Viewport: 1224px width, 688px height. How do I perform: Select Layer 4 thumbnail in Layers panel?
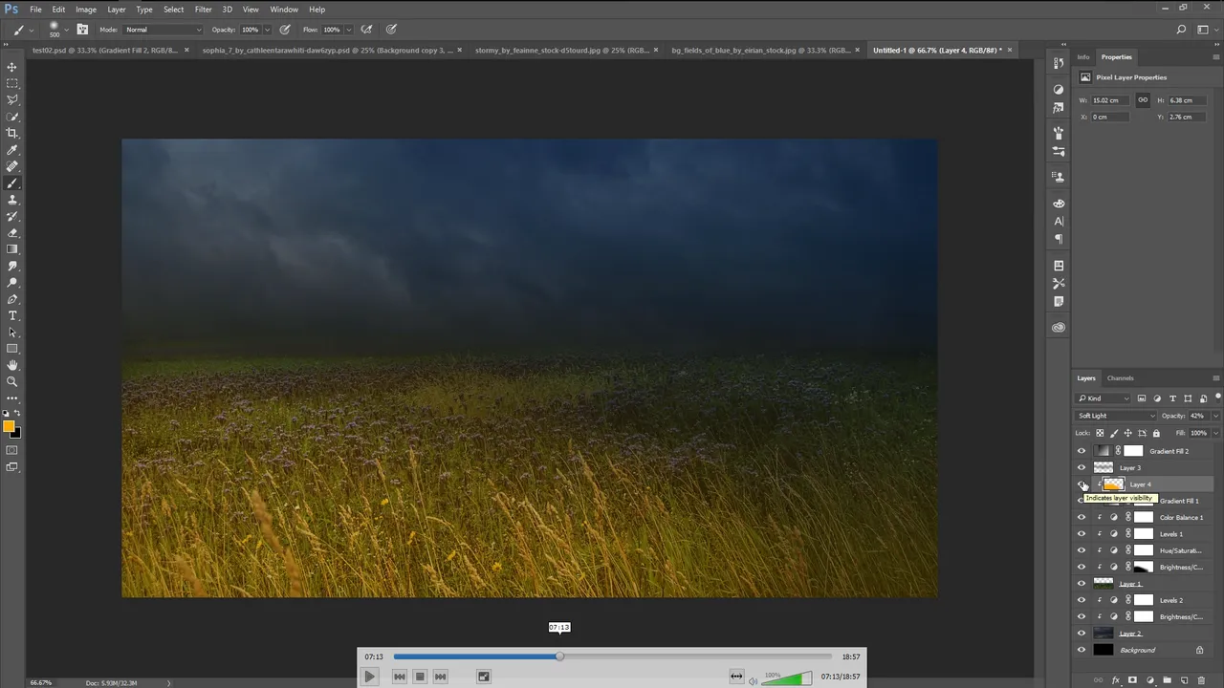point(1113,484)
